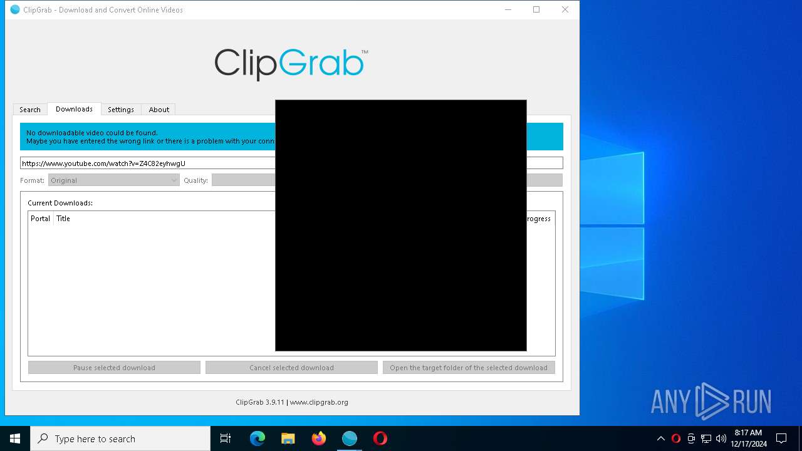Click the taskbar search box
Image resolution: width=802 pixels, height=451 pixels.
120,438
